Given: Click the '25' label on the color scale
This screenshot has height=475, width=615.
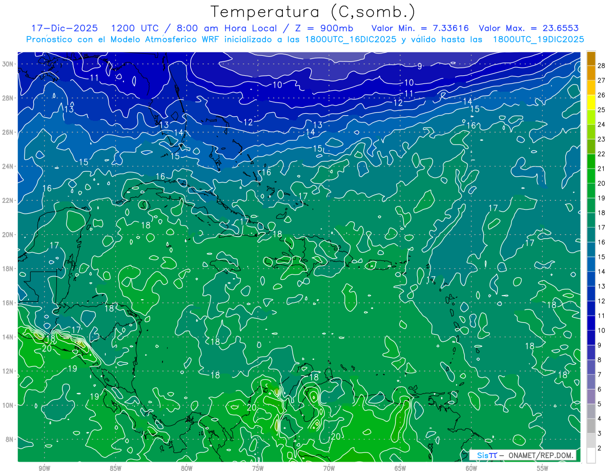Looking at the screenshot, I should [602, 110].
